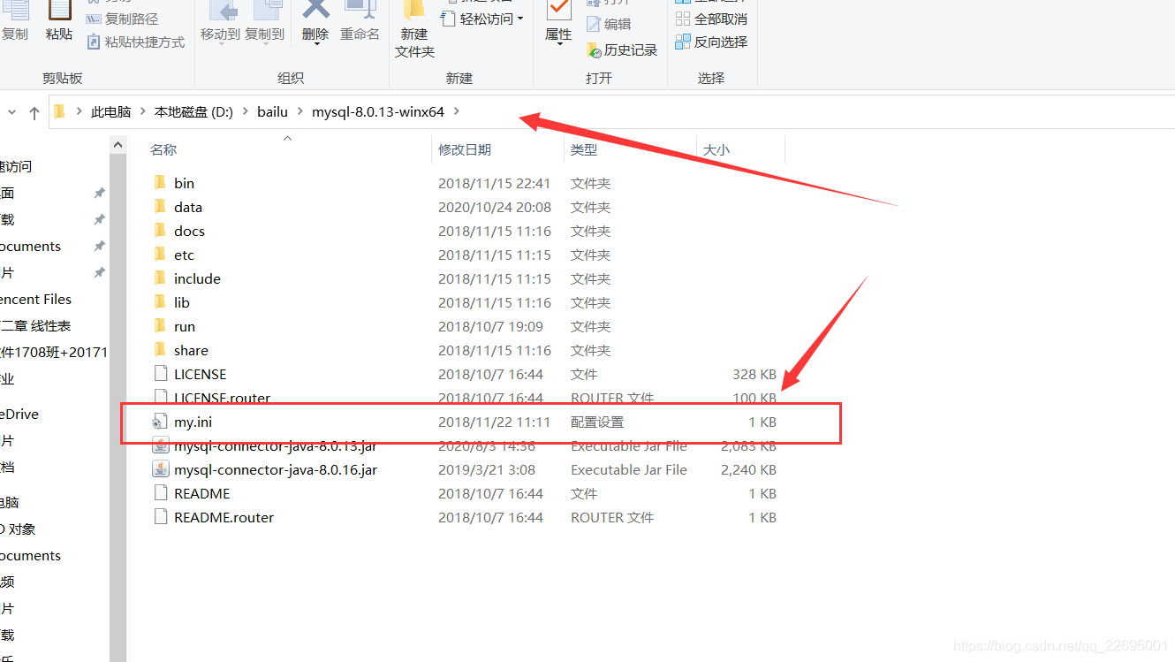Viewport: 1175px width, 662px height.
Task: Click the 复制到 (Copy to) button
Action: 264,22
